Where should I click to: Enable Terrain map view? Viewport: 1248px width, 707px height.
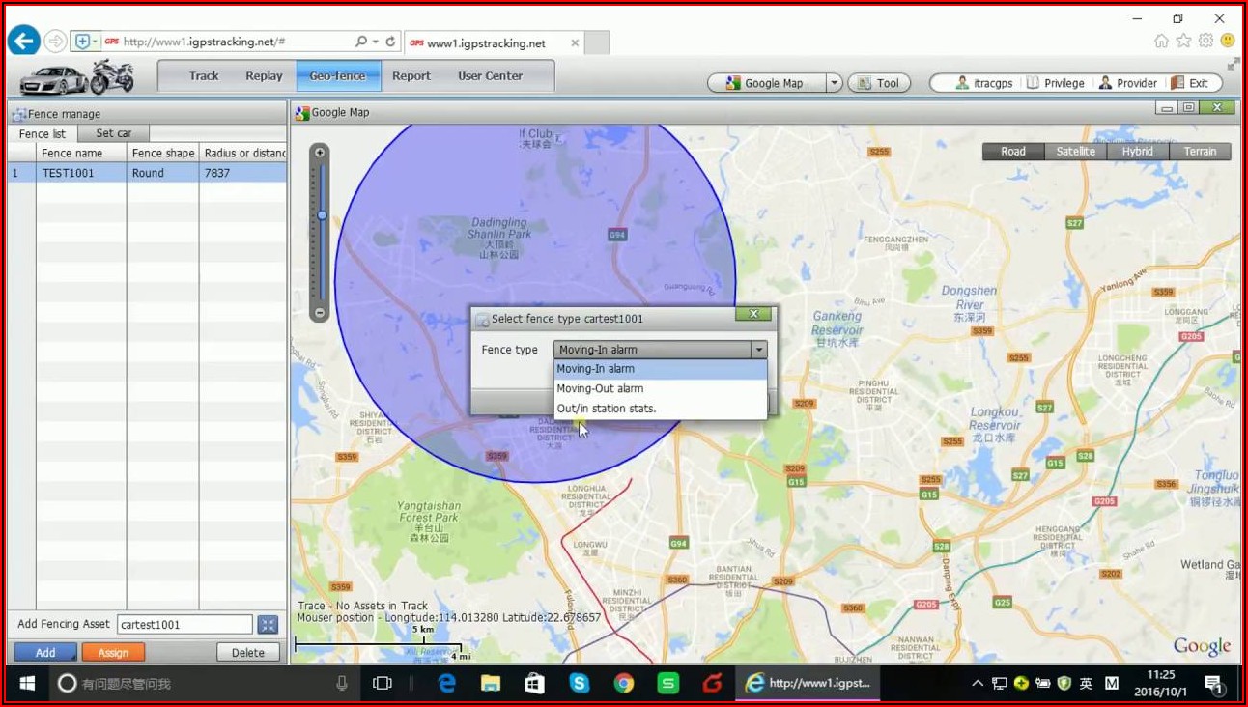pos(1200,152)
